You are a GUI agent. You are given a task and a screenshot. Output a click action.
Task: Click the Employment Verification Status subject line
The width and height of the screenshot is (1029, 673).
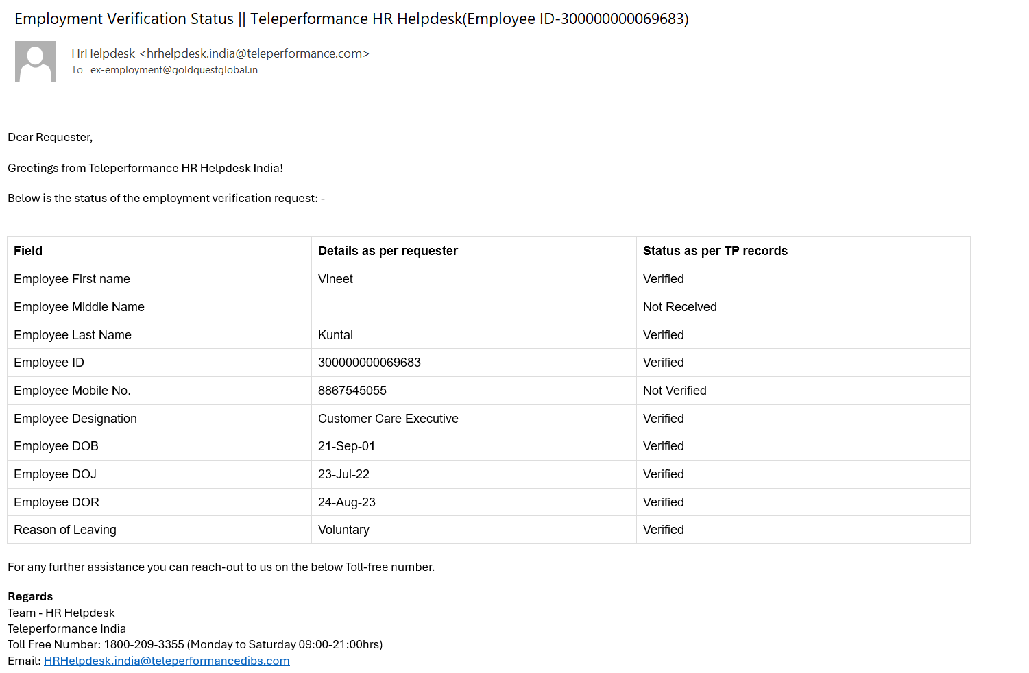351,19
